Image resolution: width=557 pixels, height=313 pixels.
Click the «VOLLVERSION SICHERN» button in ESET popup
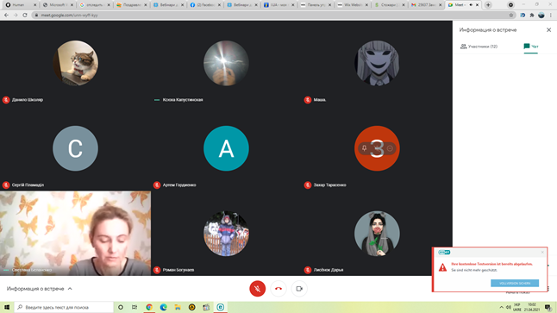(x=515, y=283)
